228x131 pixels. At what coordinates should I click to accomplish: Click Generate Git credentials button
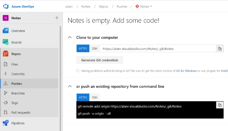click(x=99, y=60)
